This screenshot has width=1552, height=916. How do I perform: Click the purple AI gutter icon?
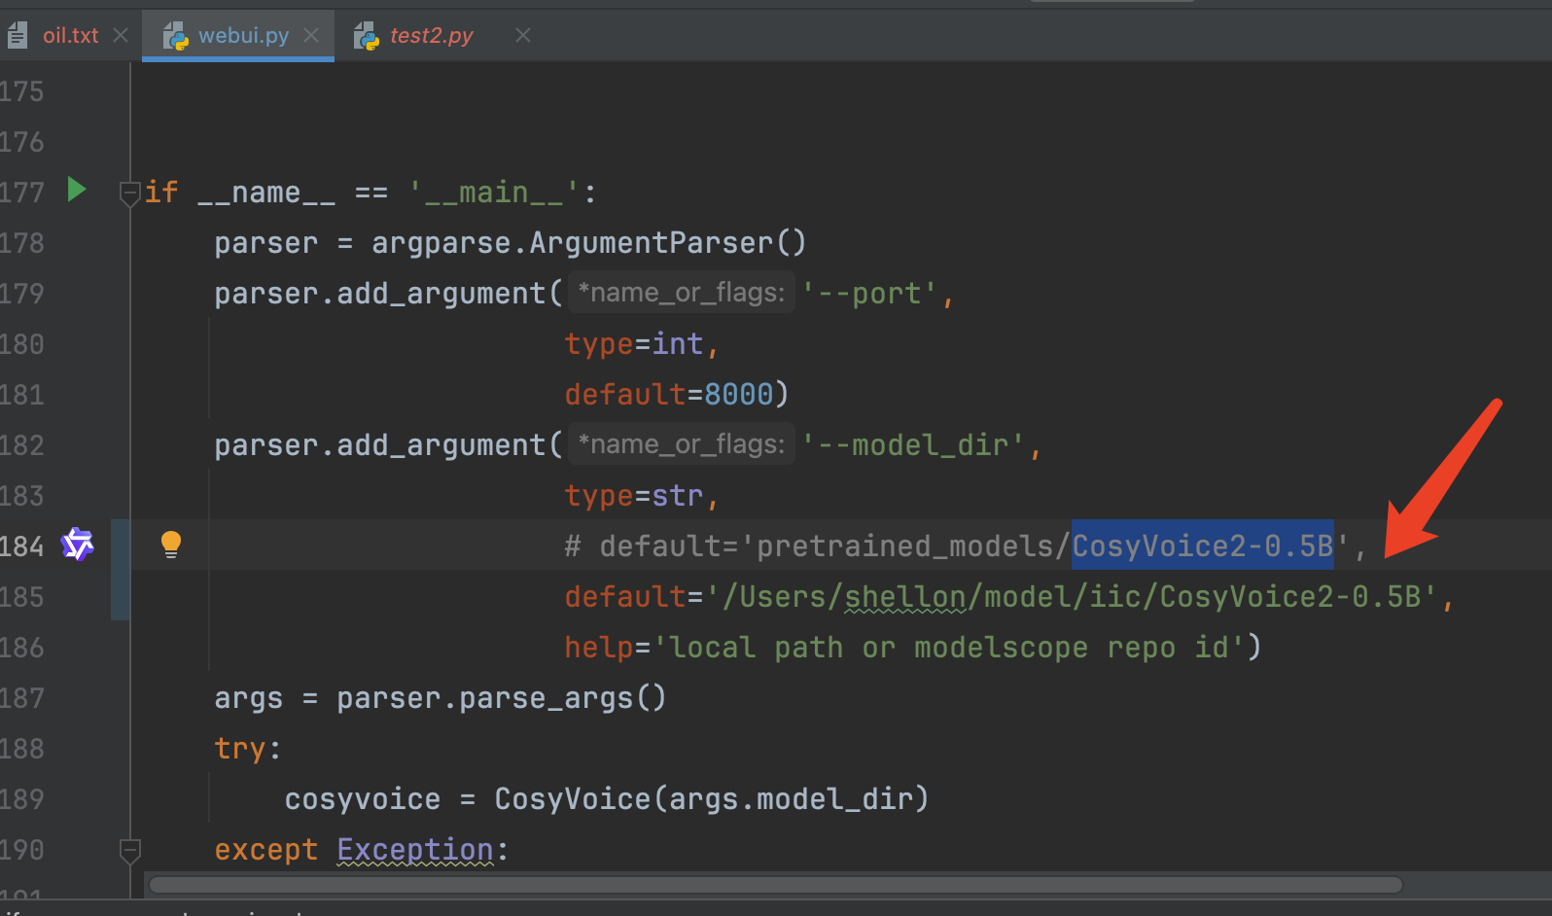coord(78,545)
